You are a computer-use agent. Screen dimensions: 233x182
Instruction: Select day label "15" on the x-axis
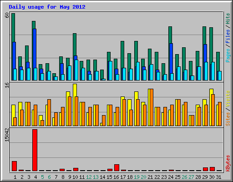point(109,177)
